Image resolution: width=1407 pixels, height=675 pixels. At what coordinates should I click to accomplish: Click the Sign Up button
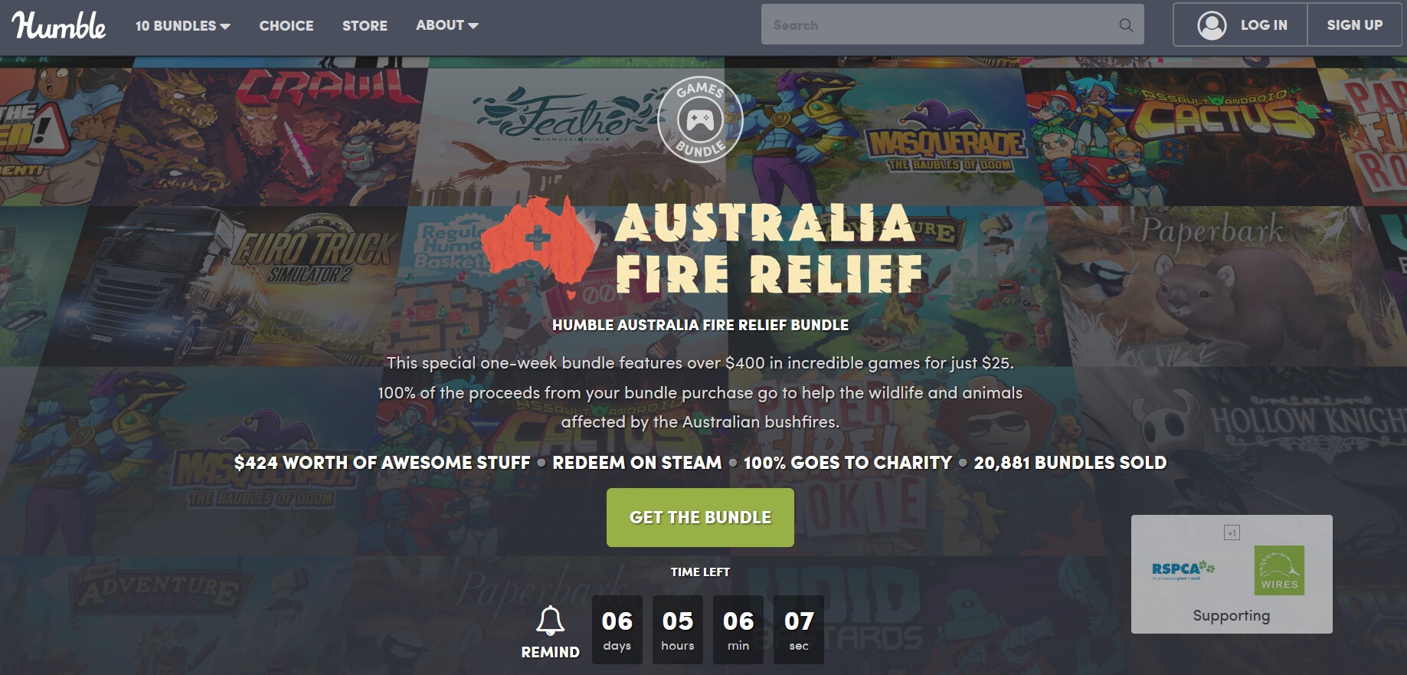pyautogui.click(x=1354, y=25)
